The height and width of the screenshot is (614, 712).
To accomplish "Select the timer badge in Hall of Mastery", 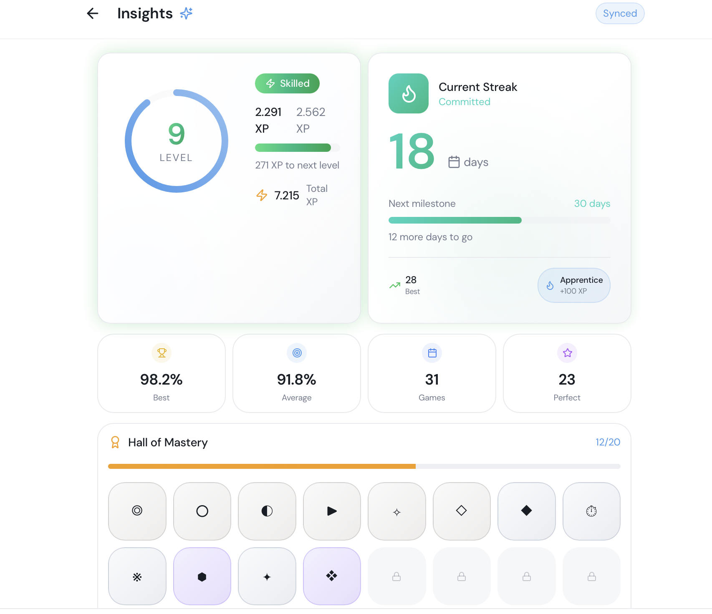I will click(x=591, y=511).
